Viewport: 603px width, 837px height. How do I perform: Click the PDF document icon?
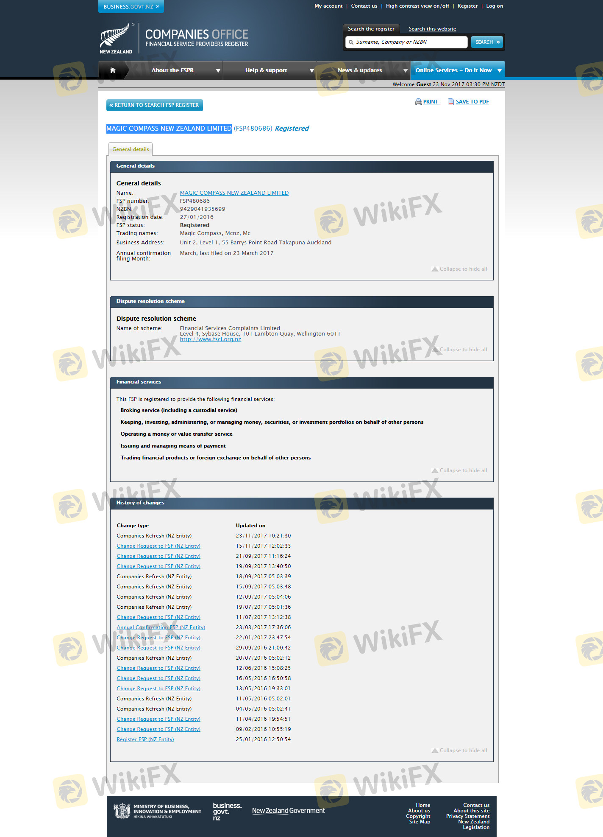[x=451, y=102]
